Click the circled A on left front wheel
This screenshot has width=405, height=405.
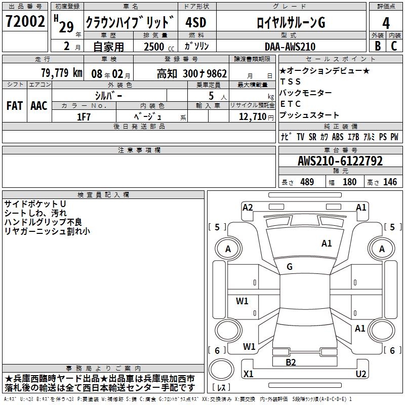tap(228, 249)
